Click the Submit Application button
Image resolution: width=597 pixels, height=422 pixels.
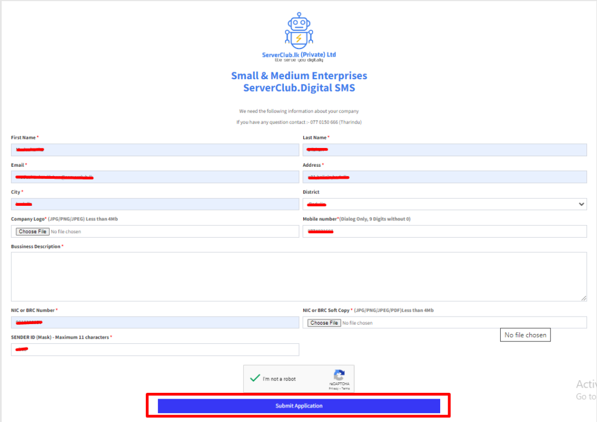click(x=298, y=406)
